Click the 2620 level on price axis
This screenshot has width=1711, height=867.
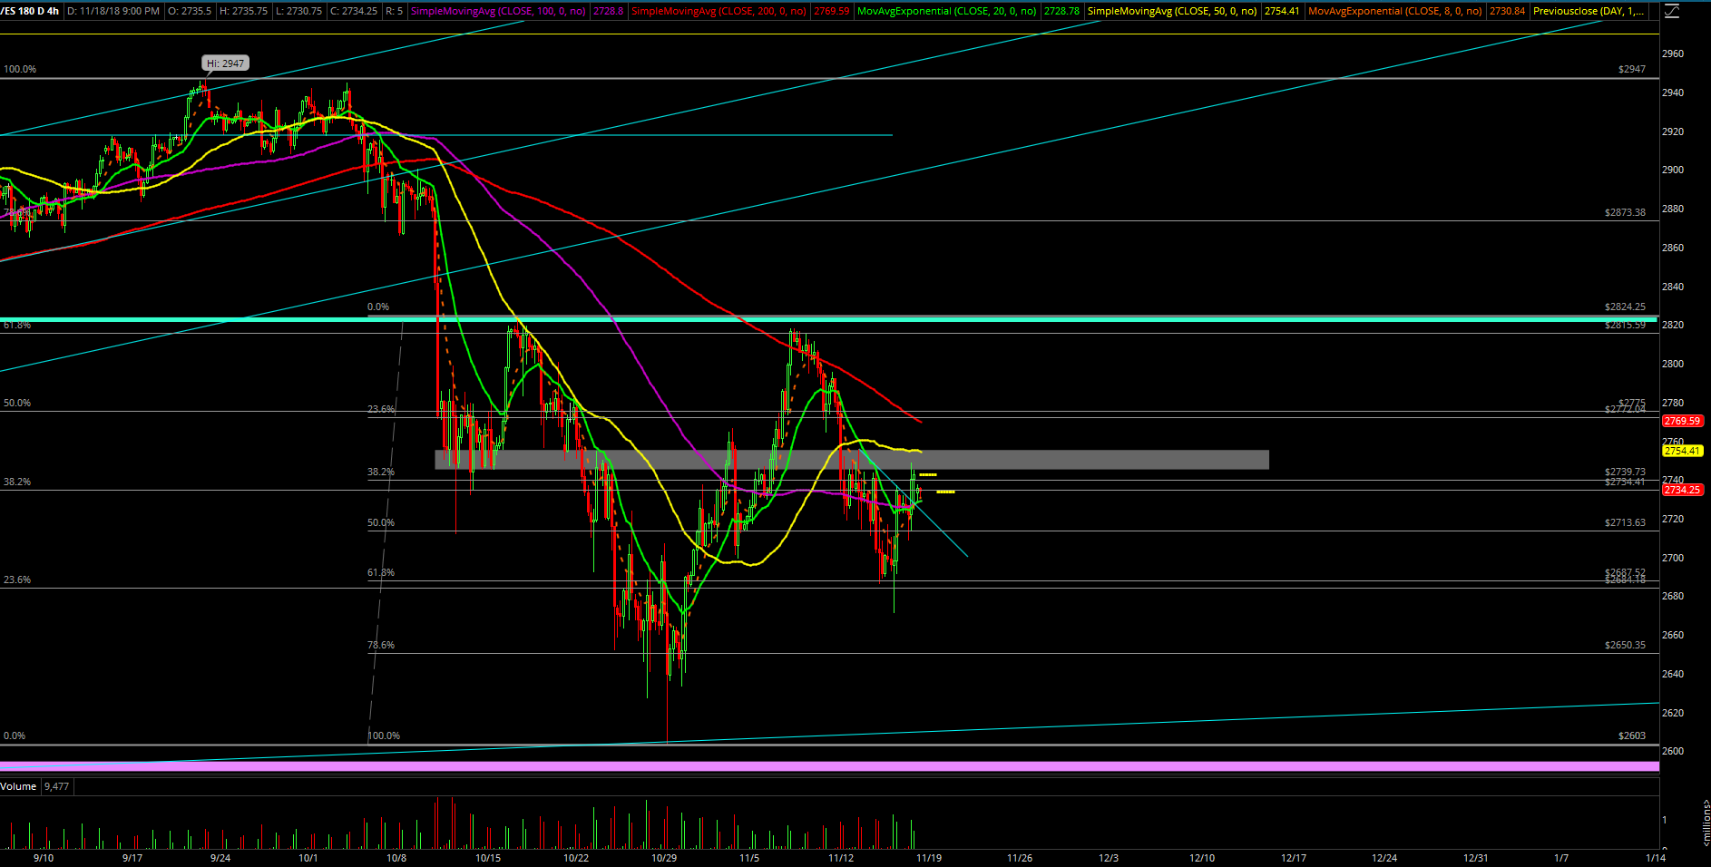(1672, 713)
